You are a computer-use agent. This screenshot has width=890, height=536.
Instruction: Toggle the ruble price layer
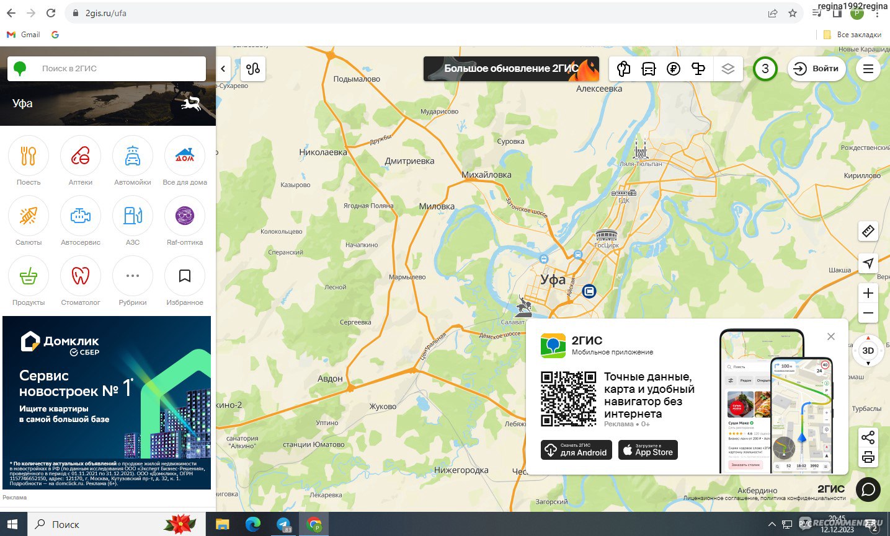tap(674, 69)
